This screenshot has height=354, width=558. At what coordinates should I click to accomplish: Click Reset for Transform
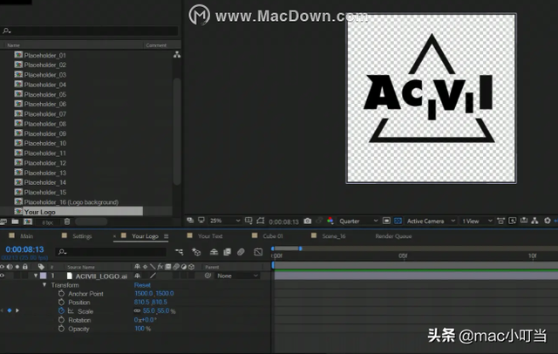[142, 285]
